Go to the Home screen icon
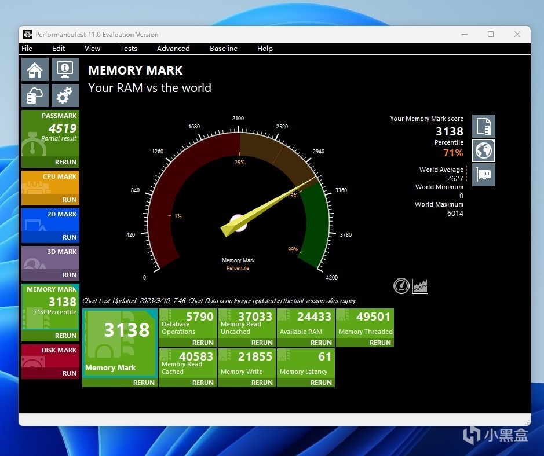 pyautogui.click(x=35, y=69)
